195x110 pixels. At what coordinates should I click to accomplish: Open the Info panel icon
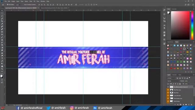click(164, 14)
